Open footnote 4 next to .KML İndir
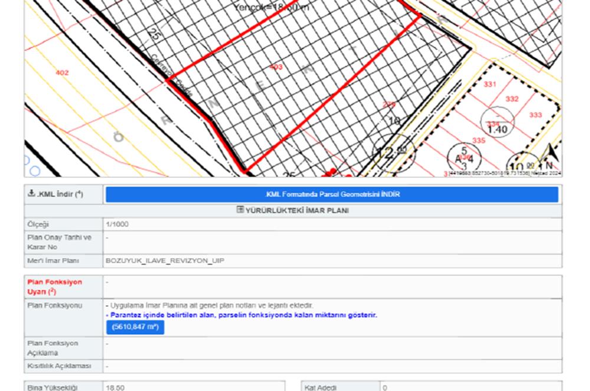Image resolution: width=590 pixels, height=391 pixels. [x=79, y=193]
